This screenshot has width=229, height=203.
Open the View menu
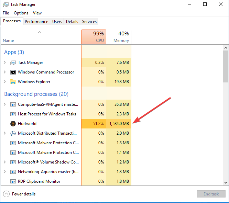(37, 13)
